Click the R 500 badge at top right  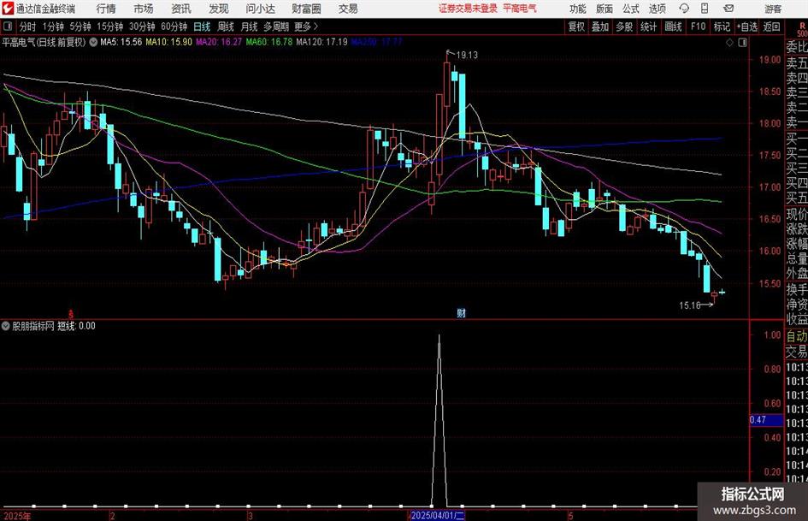(x=802, y=29)
